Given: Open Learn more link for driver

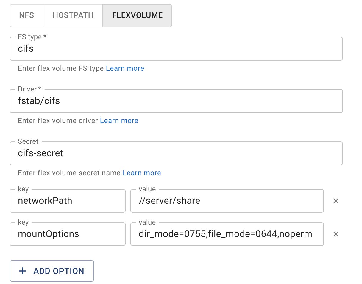Looking at the screenshot, I should click(x=119, y=121).
